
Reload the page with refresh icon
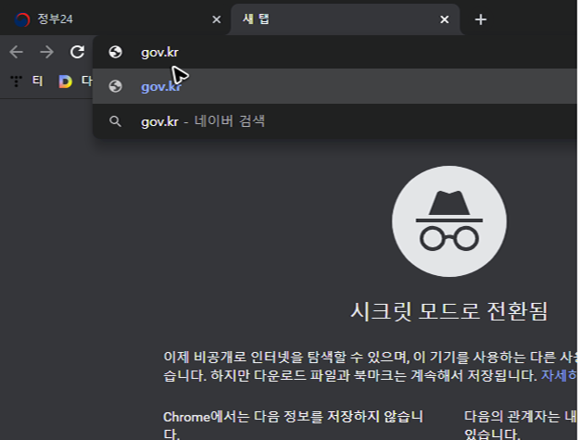[x=77, y=52]
